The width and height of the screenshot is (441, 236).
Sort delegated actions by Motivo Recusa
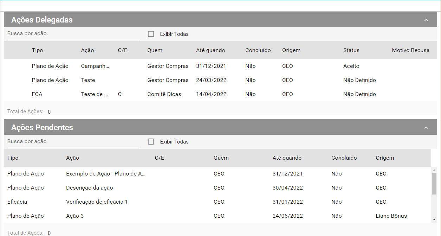(411, 50)
